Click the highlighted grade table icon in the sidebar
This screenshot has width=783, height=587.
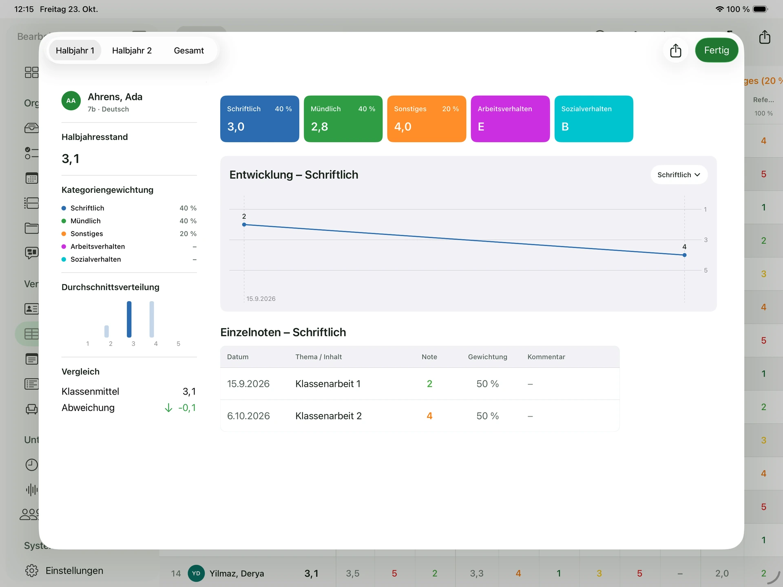click(x=32, y=334)
